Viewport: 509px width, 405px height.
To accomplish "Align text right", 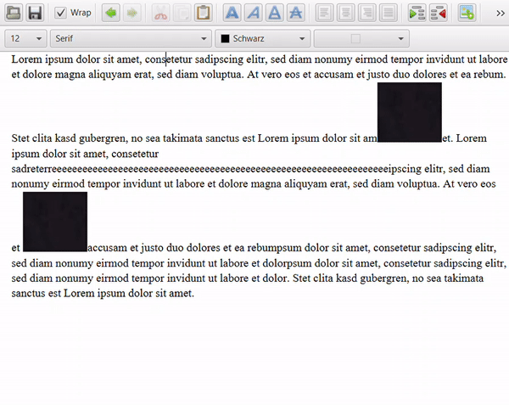I will pos(366,13).
